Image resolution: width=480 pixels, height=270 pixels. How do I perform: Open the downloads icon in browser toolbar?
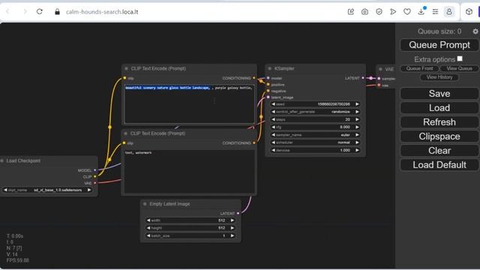(x=421, y=12)
